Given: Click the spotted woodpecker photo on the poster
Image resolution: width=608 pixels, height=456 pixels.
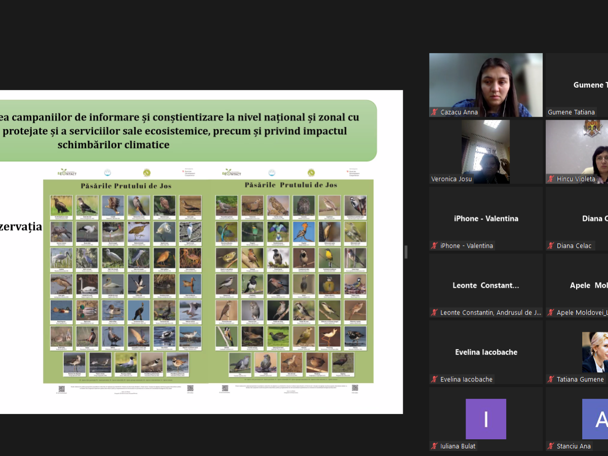Looking at the screenshot, I should tap(355, 205).
